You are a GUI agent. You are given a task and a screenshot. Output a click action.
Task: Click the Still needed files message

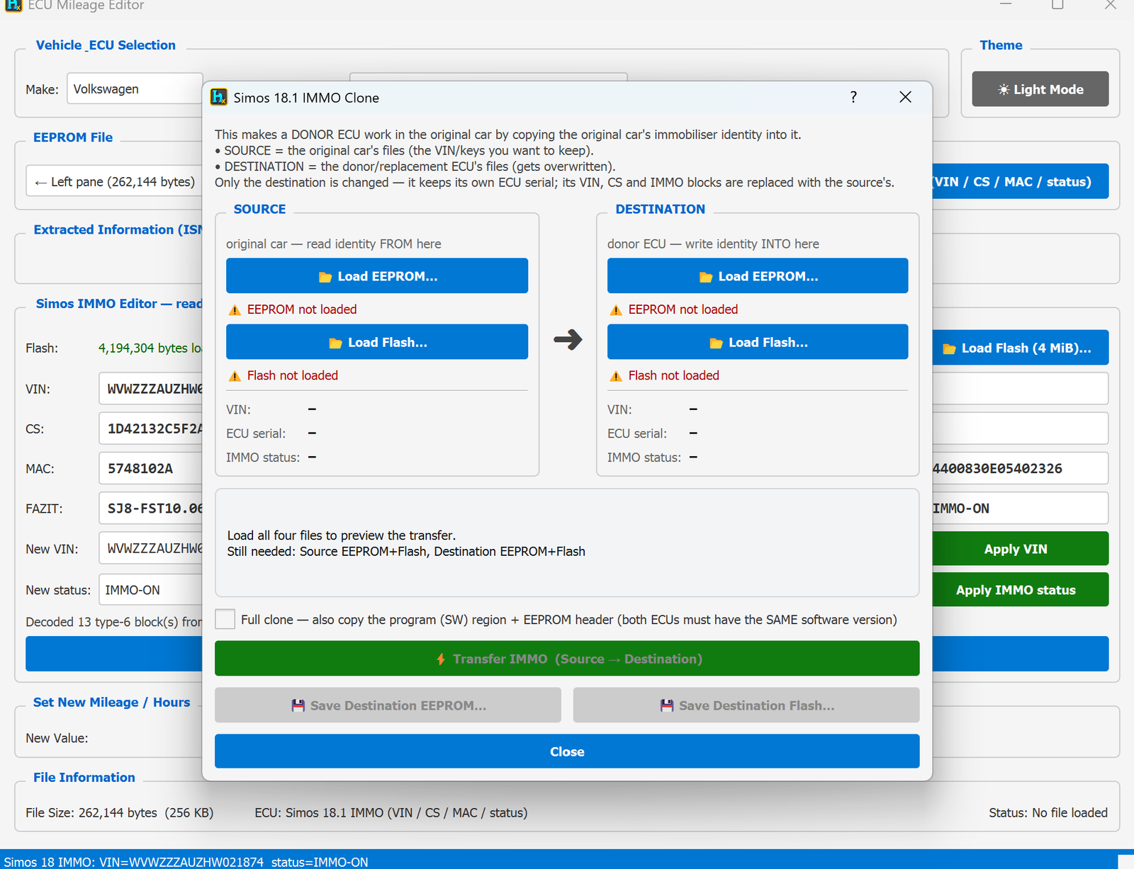[x=406, y=551]
